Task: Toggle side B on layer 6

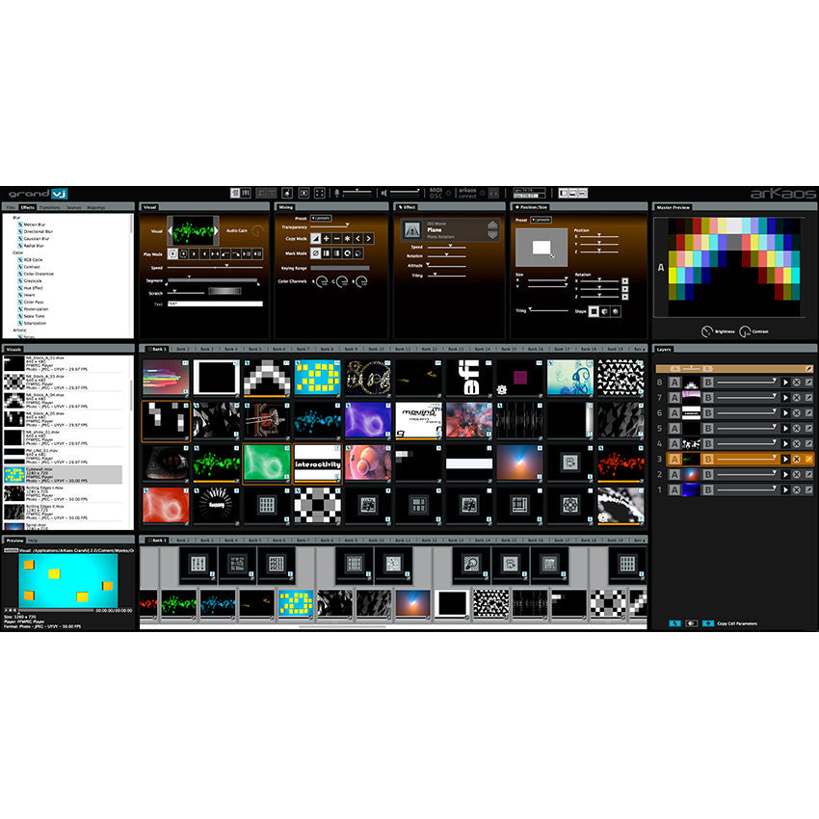Action: click(707, 412)
